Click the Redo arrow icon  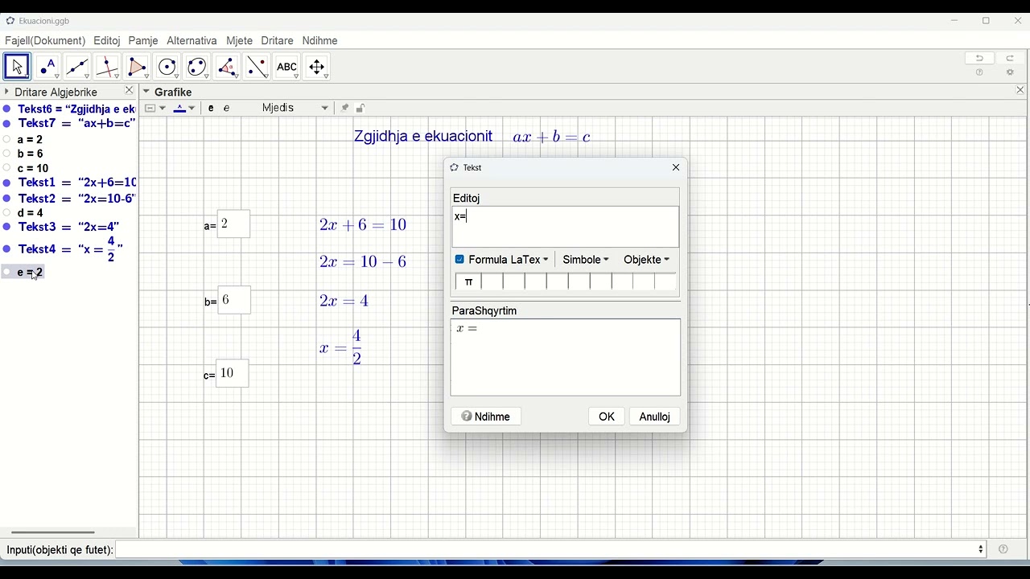point(1010,58)
